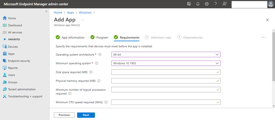Image resolution: width=275 pixels, height=120 pixels.
Task: Click the Disk space required (MB) field
Action: pyautogui.click(x=166, y=72)
